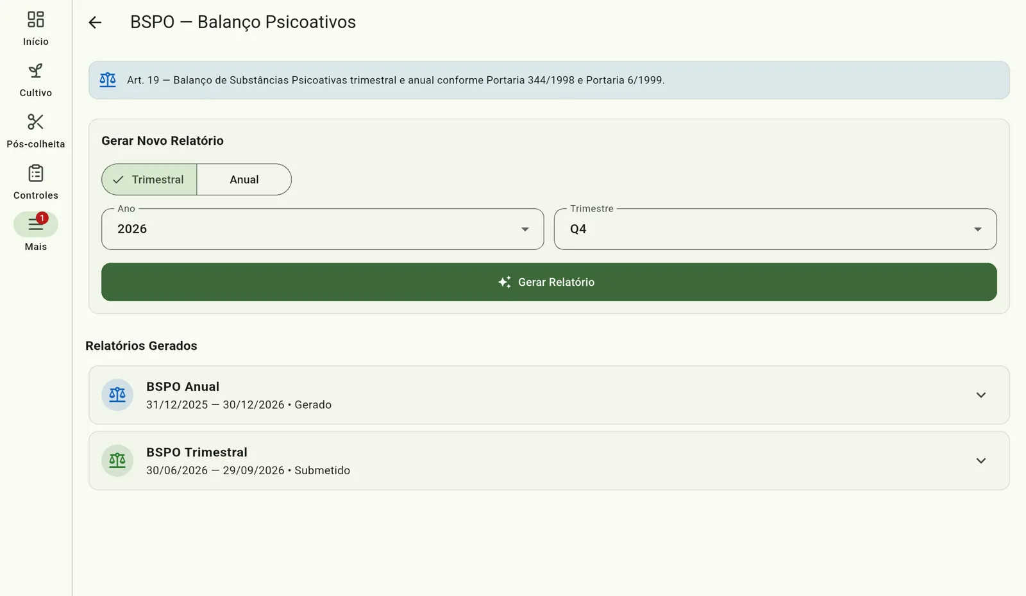This screenshot has width=1026, height=596.
Task: Open the Controles clipboard icon
Action: [x=36, y=173]
